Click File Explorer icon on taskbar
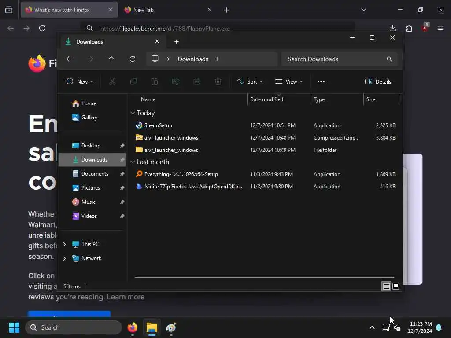451x338 pixels. pos(152,327)
